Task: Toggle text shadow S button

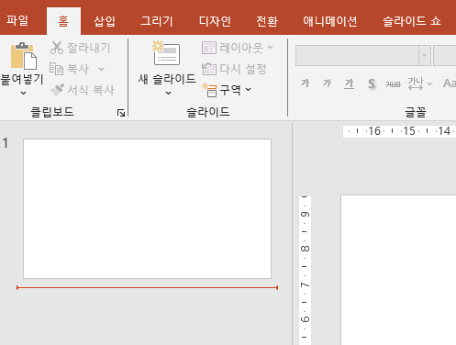Action: (x=372, y=83)
